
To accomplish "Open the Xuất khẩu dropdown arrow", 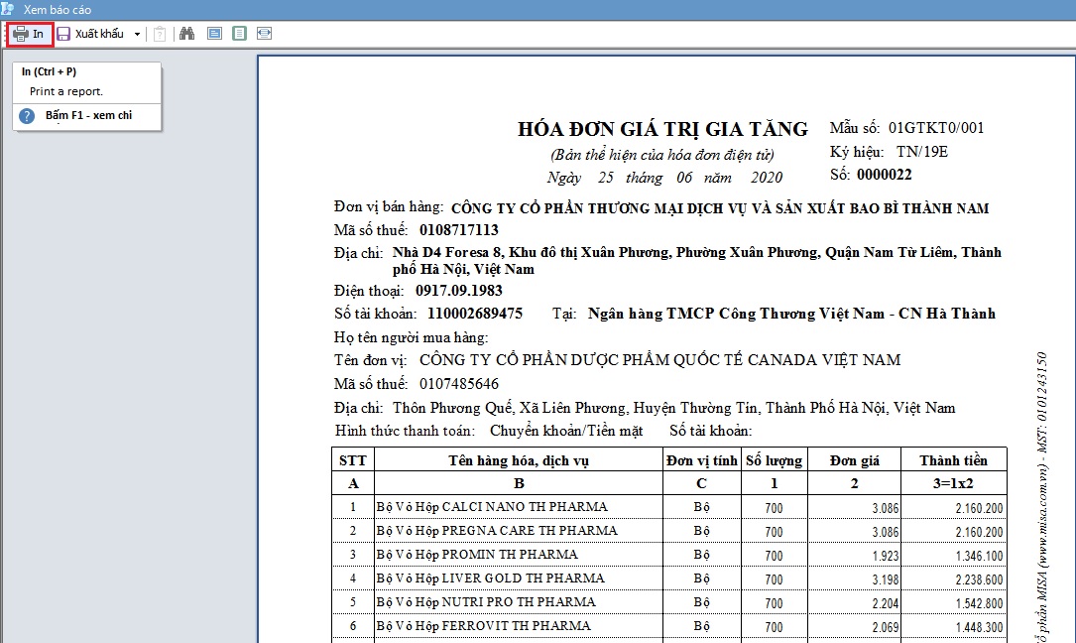I will [137, 34].
